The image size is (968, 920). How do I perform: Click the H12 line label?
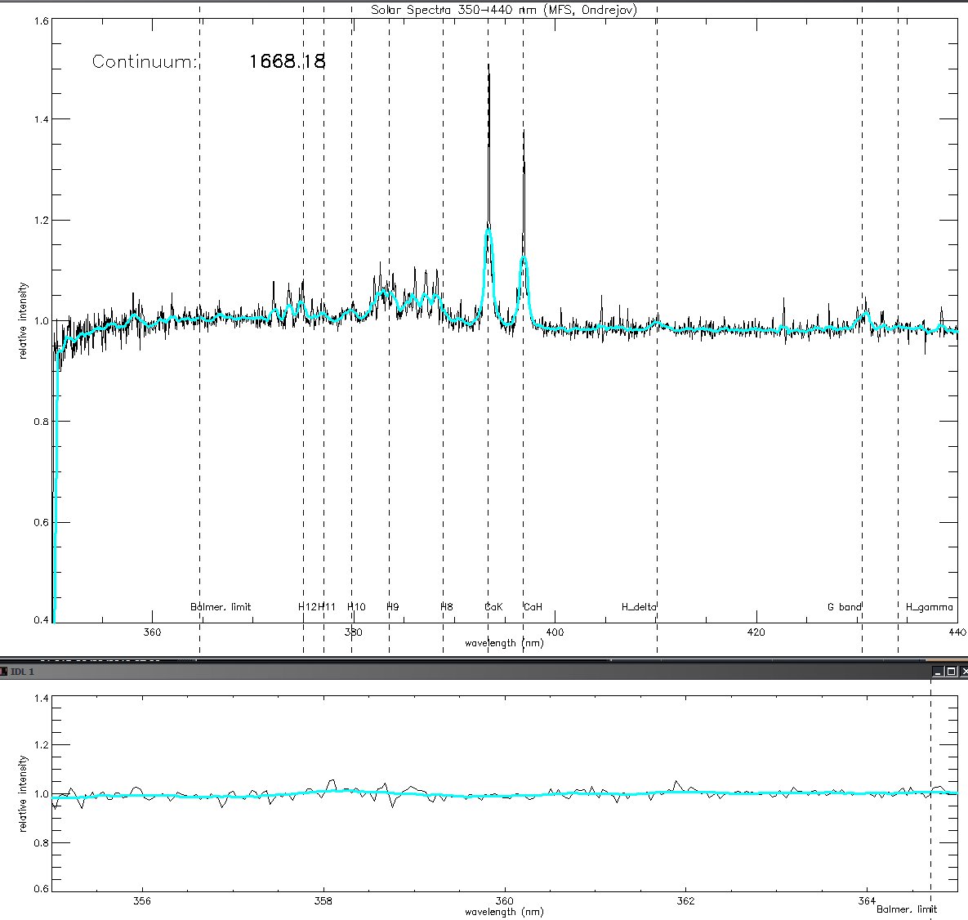[307, 607]
